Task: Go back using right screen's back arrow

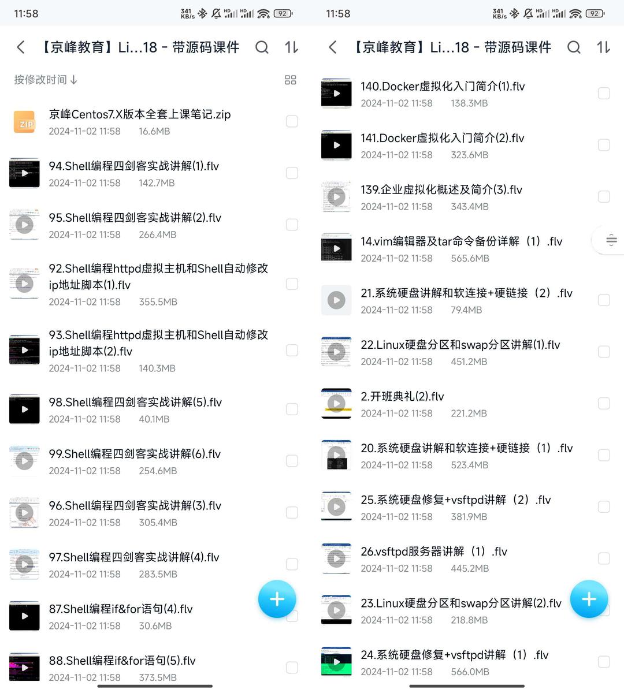Action: [x=333, y=47]
